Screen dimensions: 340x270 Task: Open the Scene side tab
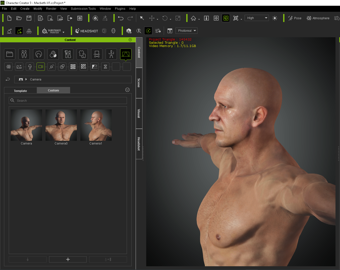tap(139, 83)
